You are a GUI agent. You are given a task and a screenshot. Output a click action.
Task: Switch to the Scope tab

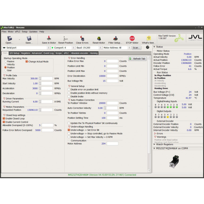[59, 53]
